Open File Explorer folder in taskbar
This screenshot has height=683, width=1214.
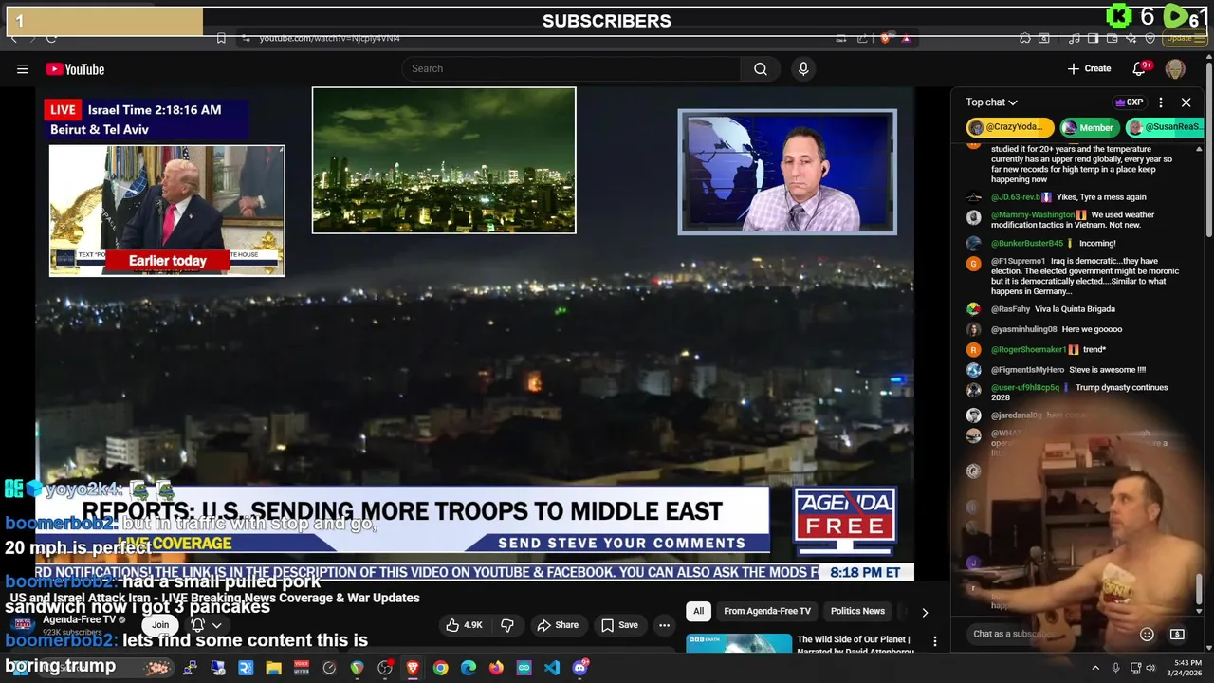coord(273,668)
